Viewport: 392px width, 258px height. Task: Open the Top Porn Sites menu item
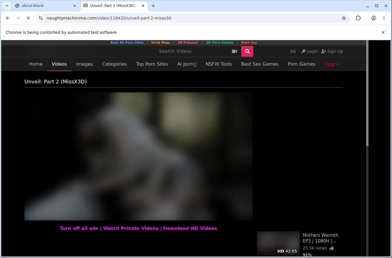[152, 64]
